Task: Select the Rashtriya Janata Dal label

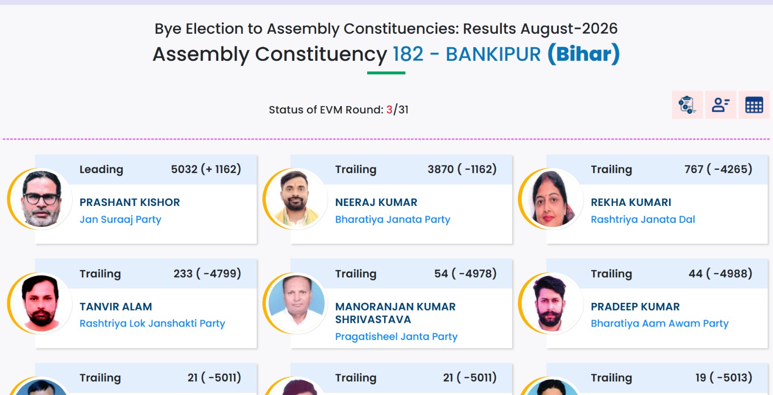Action: (643, 219)
